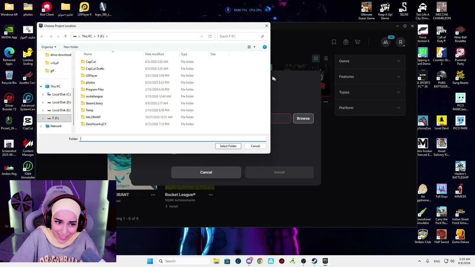Open the view options dropdown arrow
475x267 pixels.
[x=254, y=47]
